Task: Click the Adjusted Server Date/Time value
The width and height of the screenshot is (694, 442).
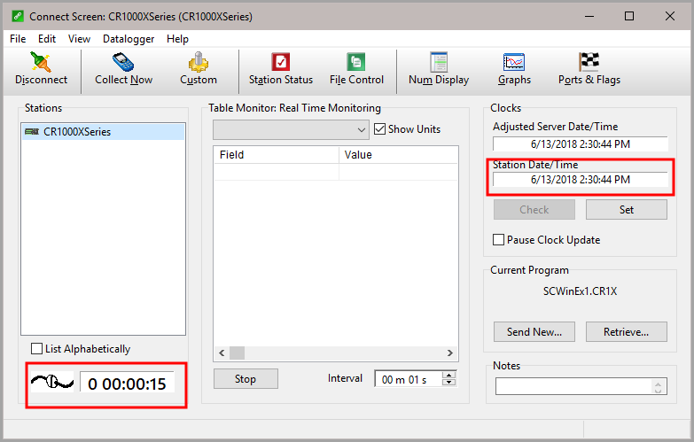Action: [581, 144]
